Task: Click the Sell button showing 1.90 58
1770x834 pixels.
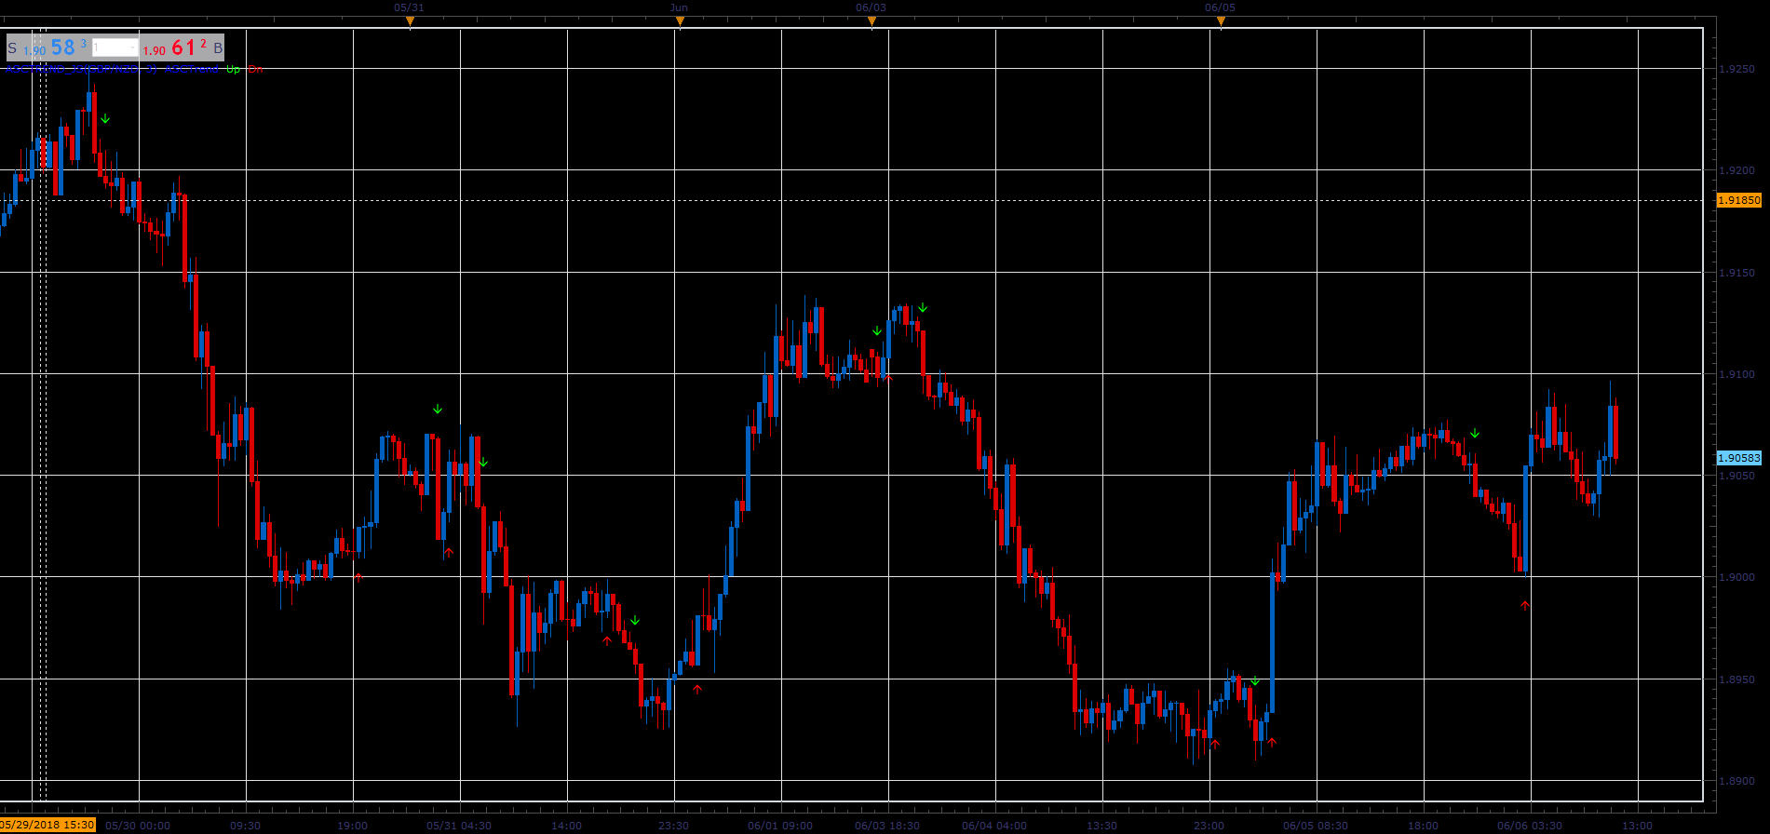Action: 48,47
